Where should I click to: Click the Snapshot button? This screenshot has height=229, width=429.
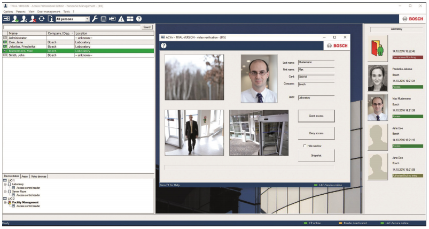(316, 156)
